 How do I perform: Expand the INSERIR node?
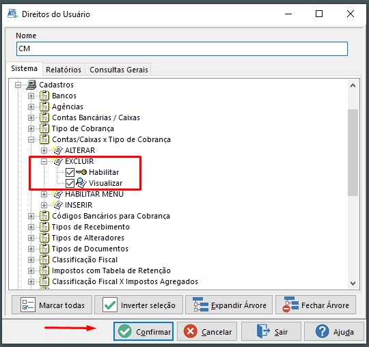click(44, 205)
